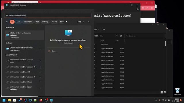Select the Apps filter tab
This screenshot has height=103, width=184.
click(18, 22)
